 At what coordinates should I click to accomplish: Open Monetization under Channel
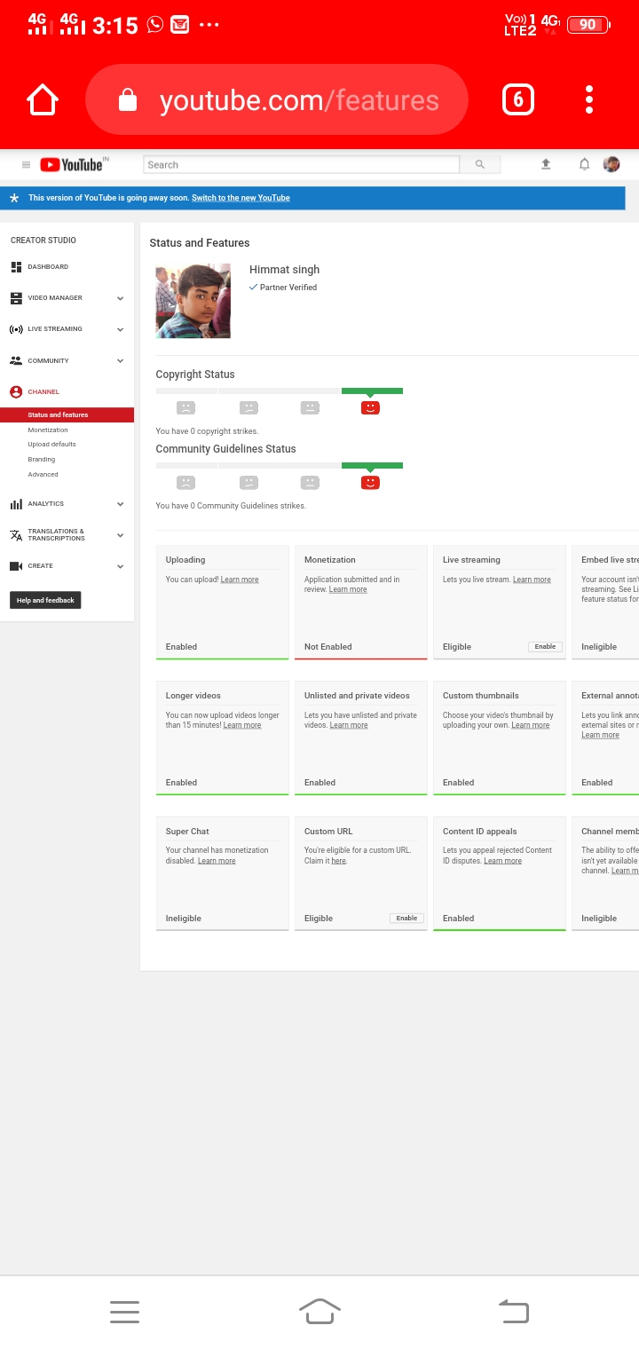pyautogui.click(x=48, y=430)
